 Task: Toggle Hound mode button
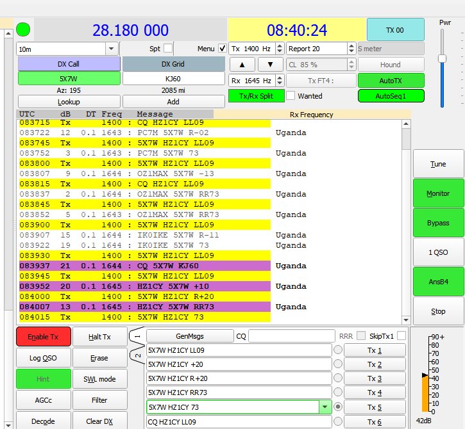(x=391, y=65)
